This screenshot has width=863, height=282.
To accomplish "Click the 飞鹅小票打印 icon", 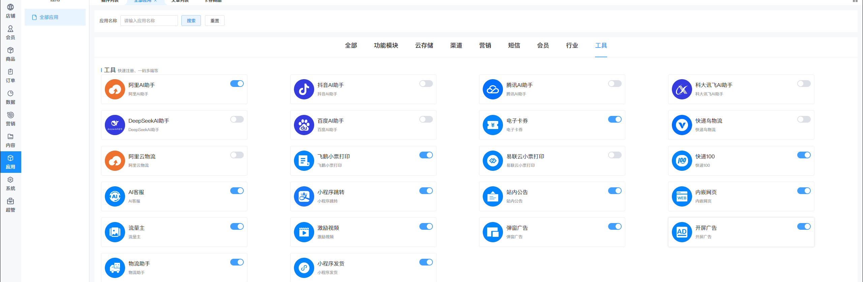I will [304, 161].
